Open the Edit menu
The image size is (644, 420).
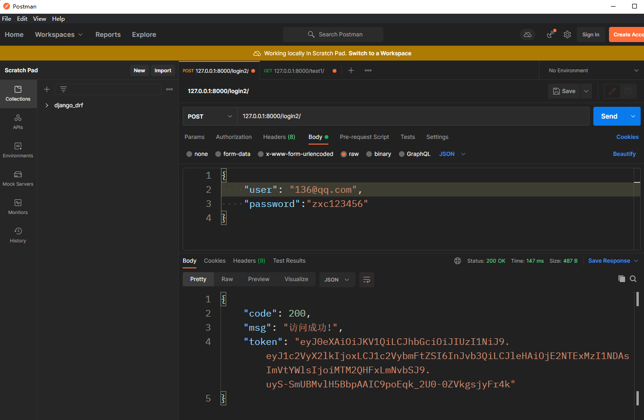22,19
